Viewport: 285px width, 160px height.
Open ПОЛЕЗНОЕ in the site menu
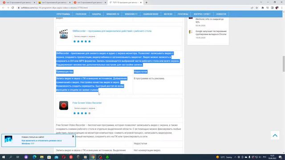(81, 14)
